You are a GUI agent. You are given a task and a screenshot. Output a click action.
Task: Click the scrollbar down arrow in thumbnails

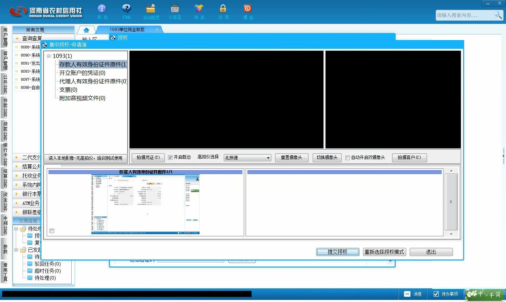coord(451,234)
